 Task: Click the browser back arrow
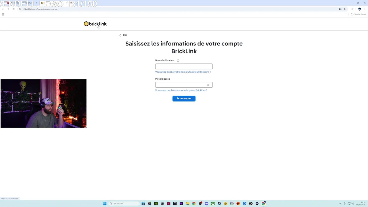point(3,9)
